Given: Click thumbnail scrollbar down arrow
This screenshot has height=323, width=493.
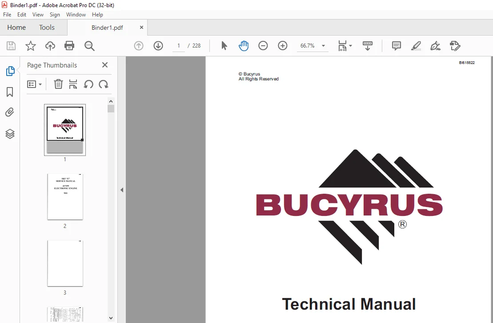Looking at the screenshot, I should click(111, 318).
